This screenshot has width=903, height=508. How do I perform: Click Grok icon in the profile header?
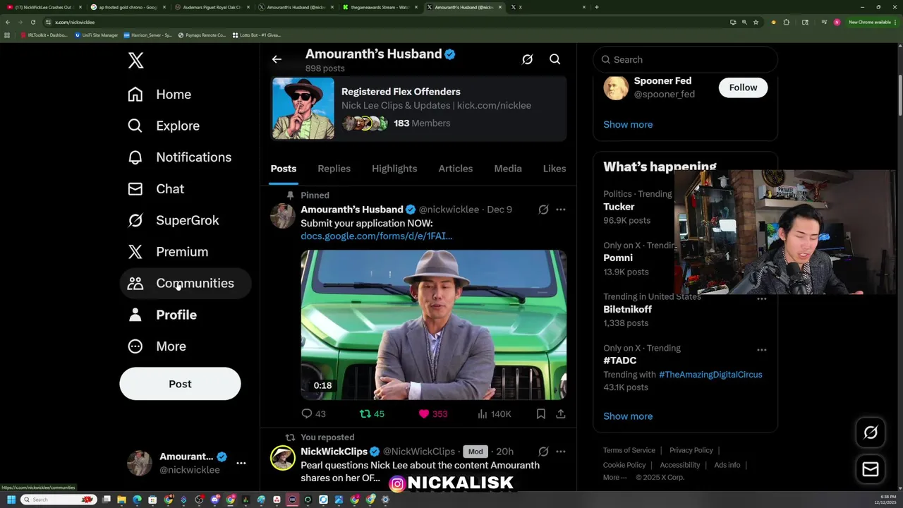point(527,60)
